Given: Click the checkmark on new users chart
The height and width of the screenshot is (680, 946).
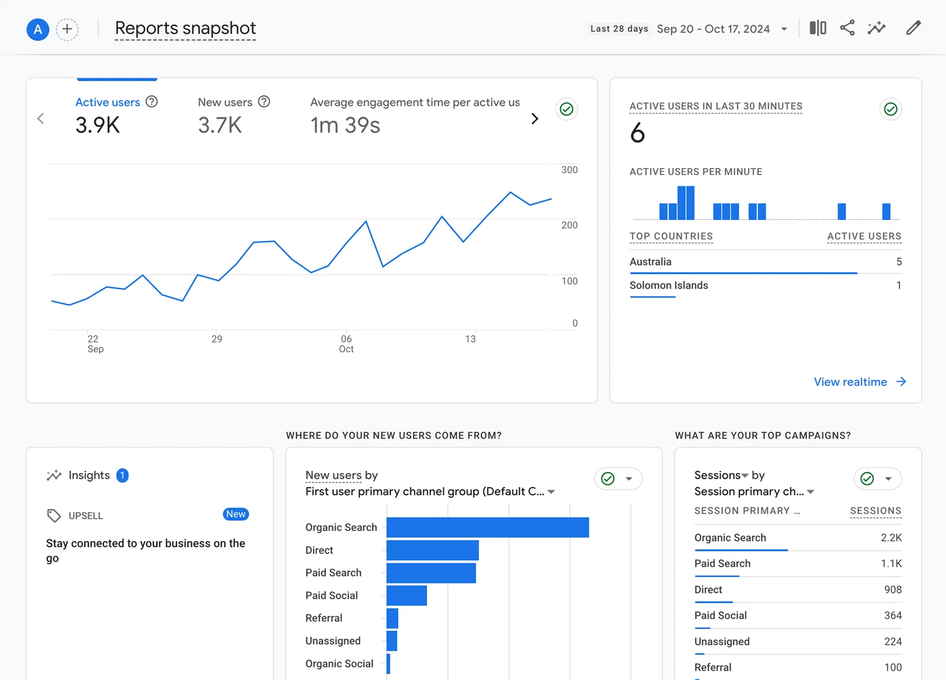Looking at the screenshot, I should (608, 479).
